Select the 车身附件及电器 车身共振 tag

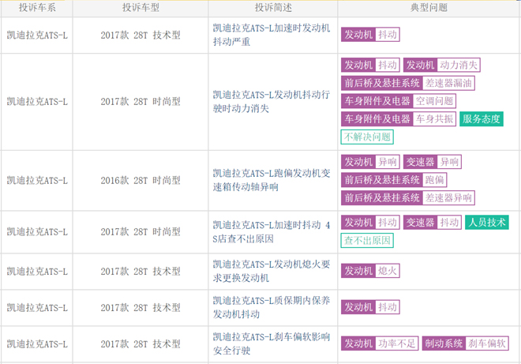click(x=399, y=119)
